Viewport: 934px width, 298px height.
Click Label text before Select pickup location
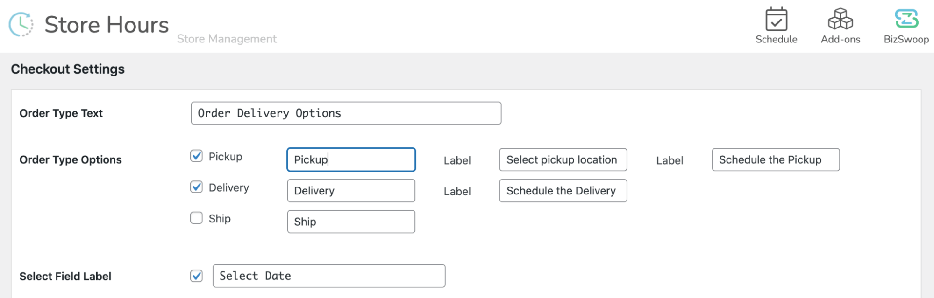click(x=457, y=160)
